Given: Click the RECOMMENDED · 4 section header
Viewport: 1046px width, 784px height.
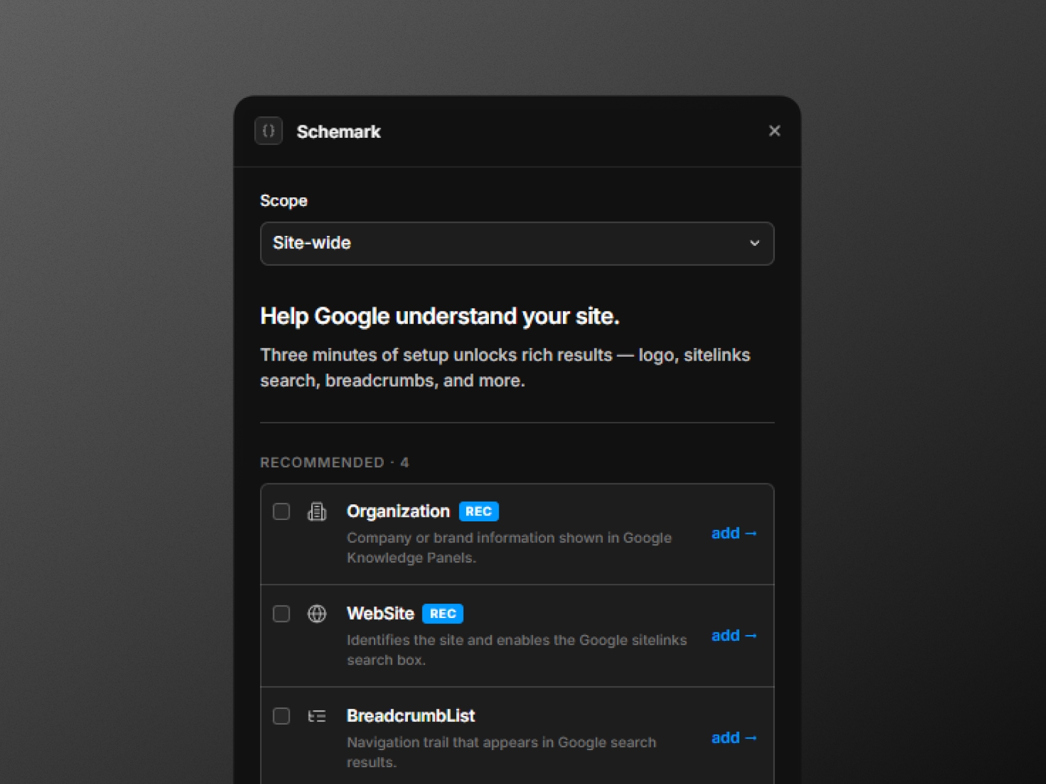Looking at the screenshot, I should (335, 462).
